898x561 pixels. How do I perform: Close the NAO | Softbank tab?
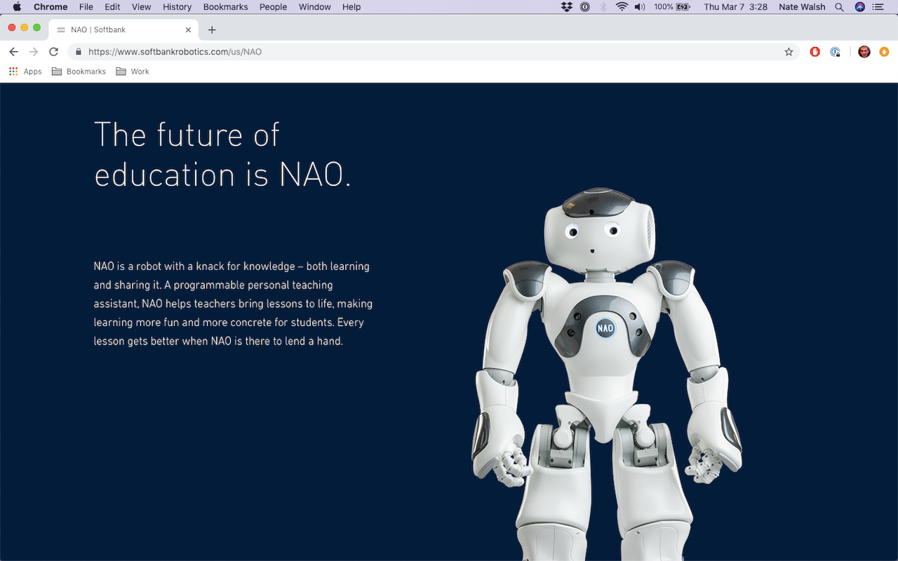(x=188, y=30)
